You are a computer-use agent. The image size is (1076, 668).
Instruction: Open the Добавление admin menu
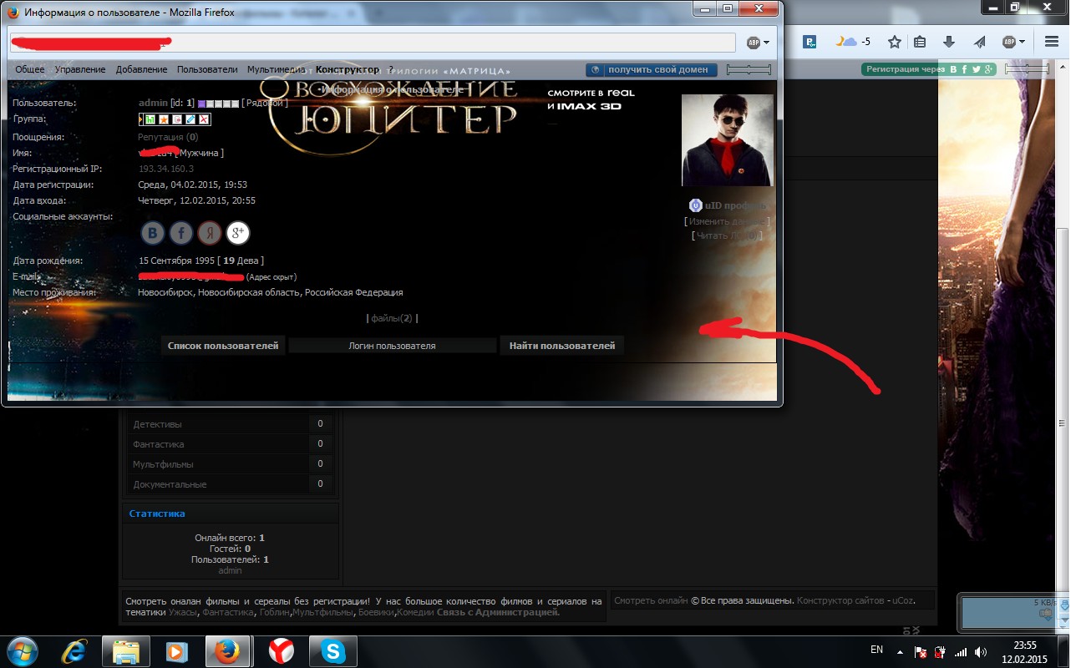(142, 69)
